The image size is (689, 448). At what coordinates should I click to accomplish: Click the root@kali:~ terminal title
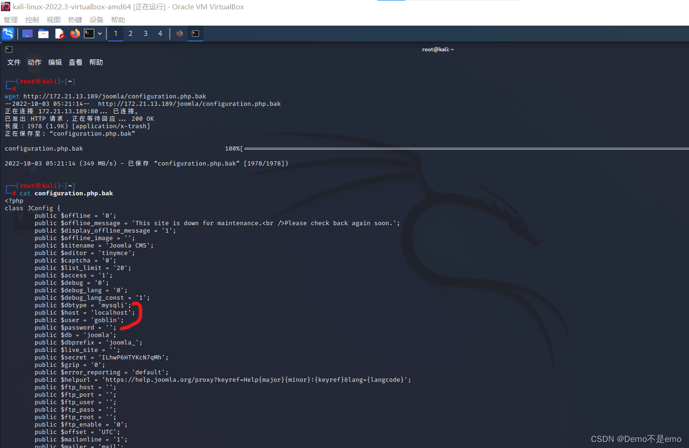[438, 49]
